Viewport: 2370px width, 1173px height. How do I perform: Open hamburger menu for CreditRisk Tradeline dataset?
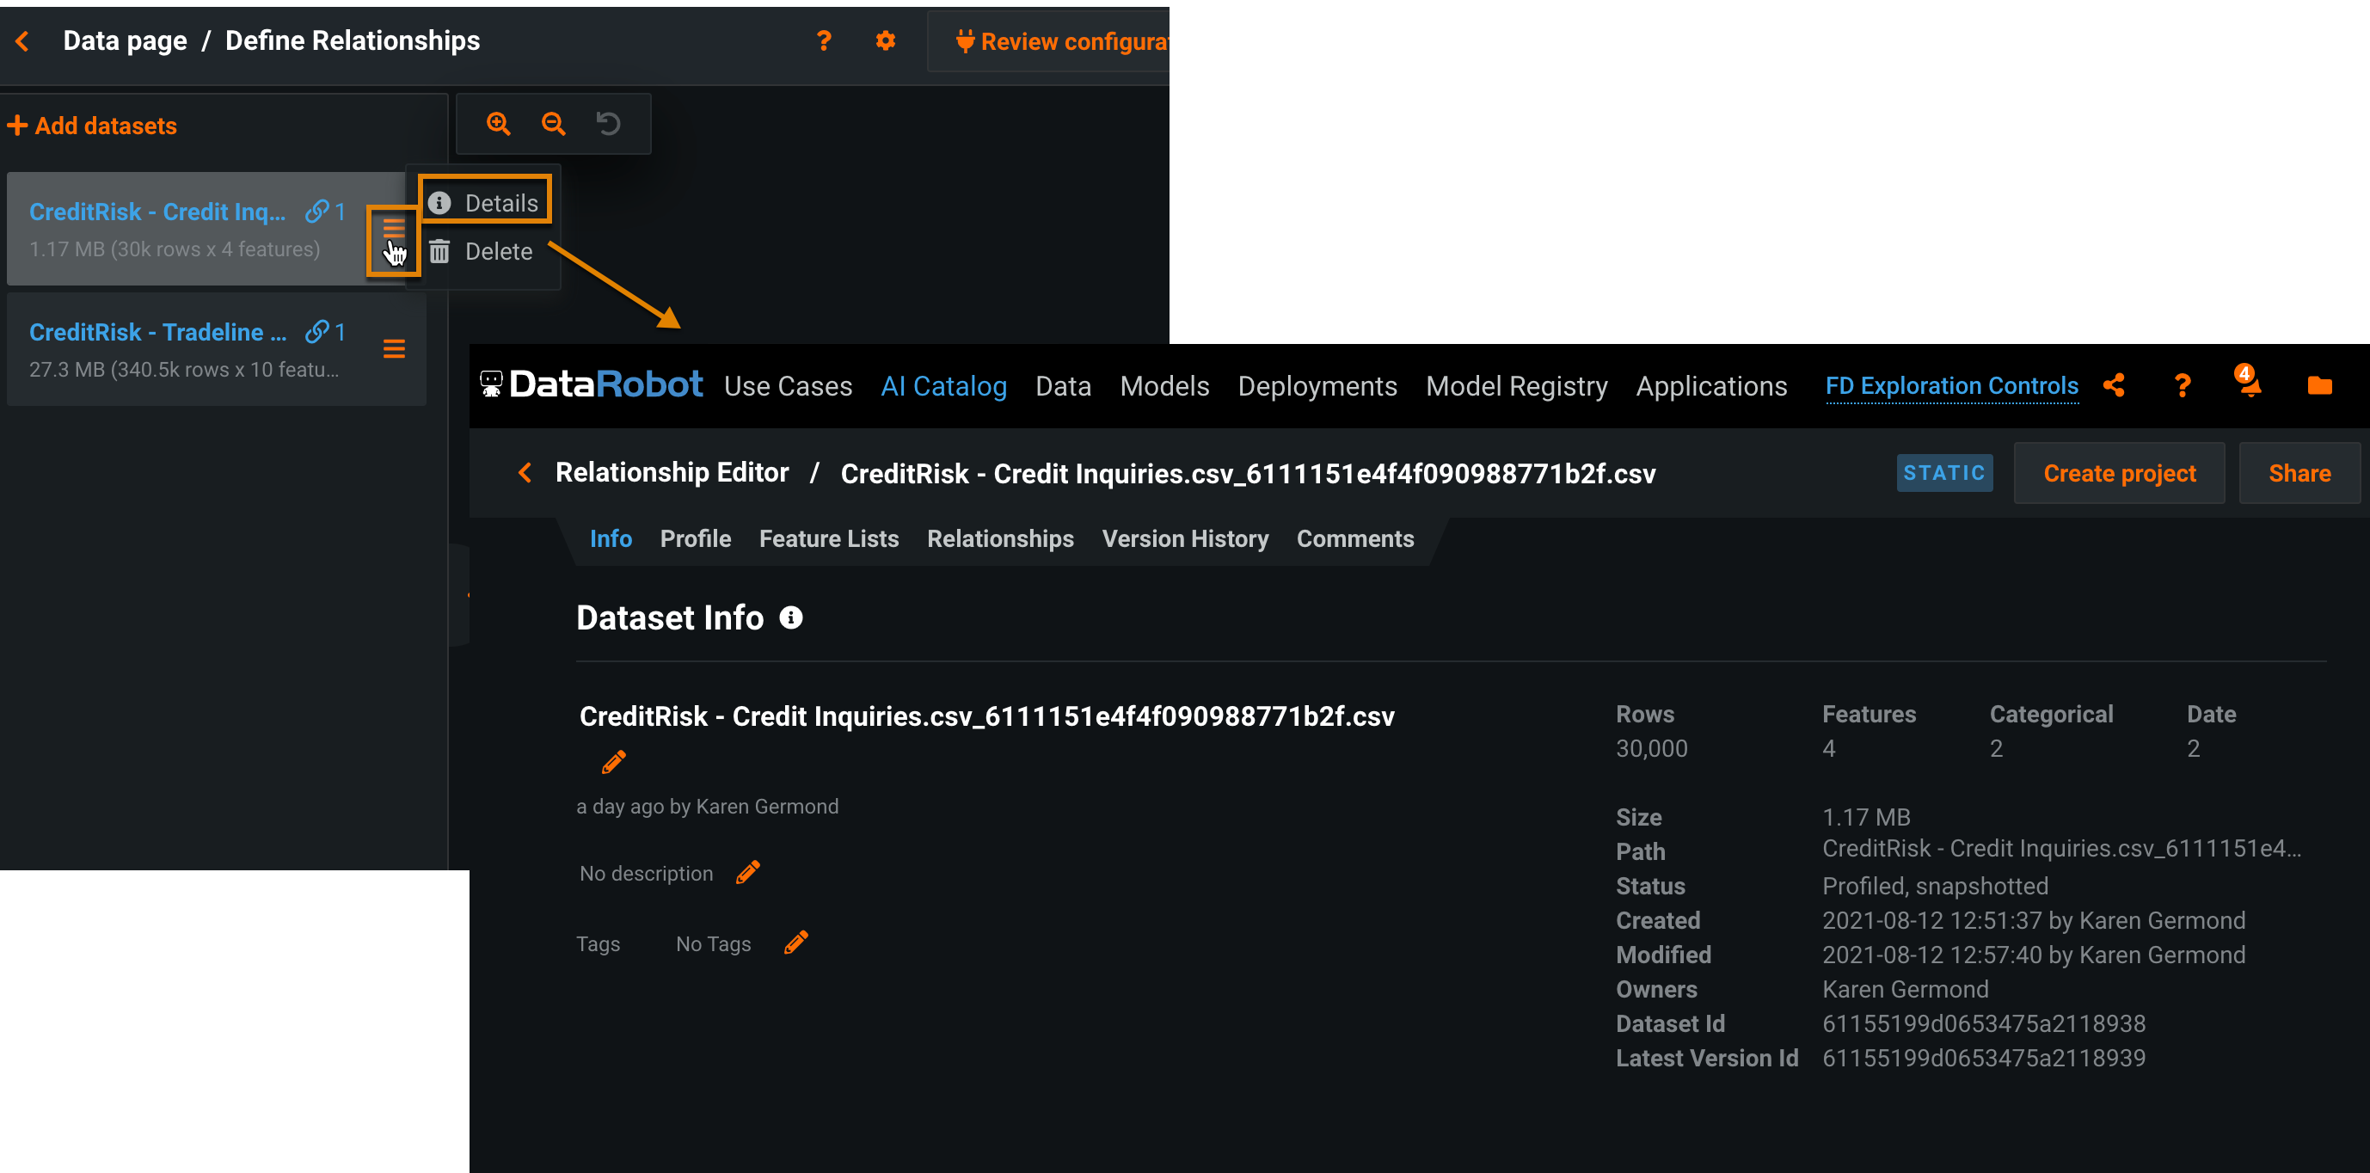[394, 348]
